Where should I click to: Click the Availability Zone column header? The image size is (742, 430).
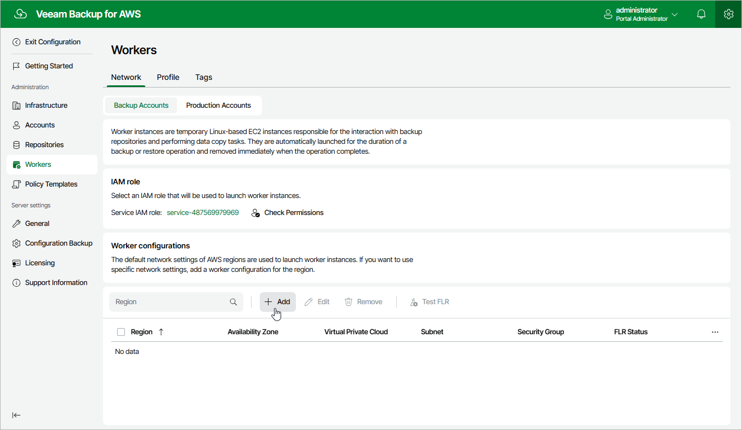pos(253,332)
